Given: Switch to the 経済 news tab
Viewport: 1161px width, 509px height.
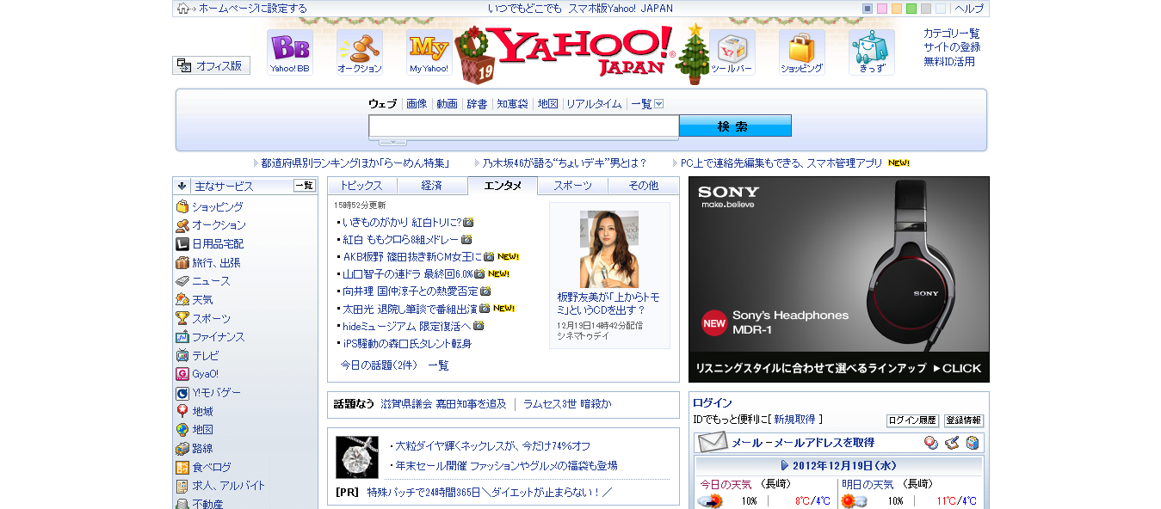Looking at the screenshot, I should [432, 186].
